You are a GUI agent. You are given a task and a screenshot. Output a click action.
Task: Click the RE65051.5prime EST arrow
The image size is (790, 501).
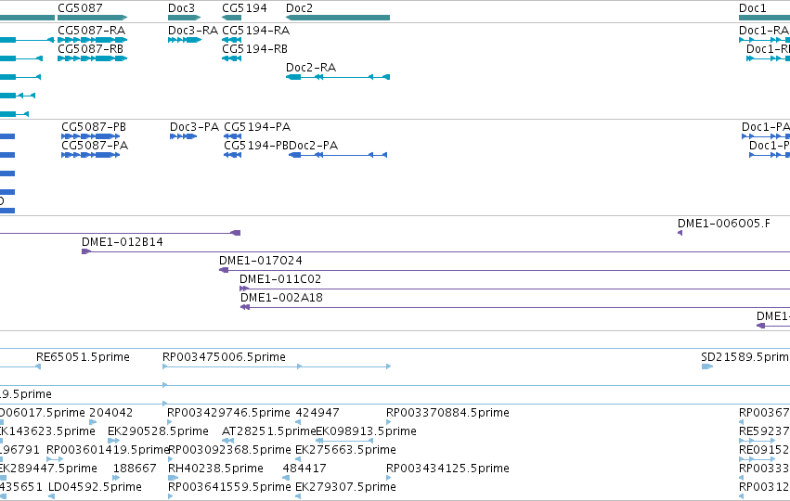tap(38, 366)
